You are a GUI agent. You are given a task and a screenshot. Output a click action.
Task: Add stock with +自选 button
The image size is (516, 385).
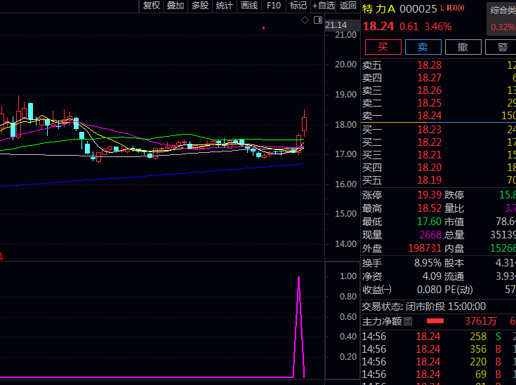coord(323,6)
